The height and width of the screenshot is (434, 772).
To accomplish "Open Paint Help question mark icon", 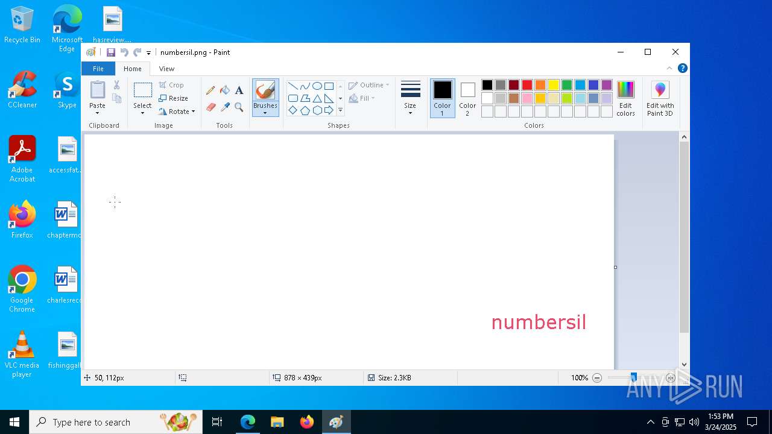I will point(682,68).
